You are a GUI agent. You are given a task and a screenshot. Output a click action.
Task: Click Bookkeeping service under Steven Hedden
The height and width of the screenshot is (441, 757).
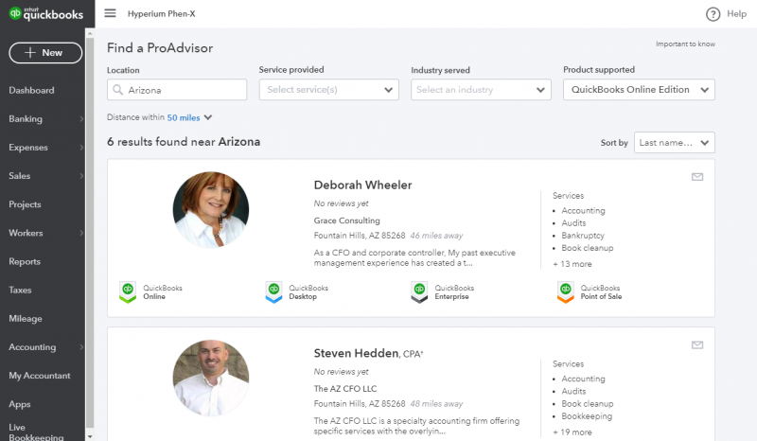(587, 415)
